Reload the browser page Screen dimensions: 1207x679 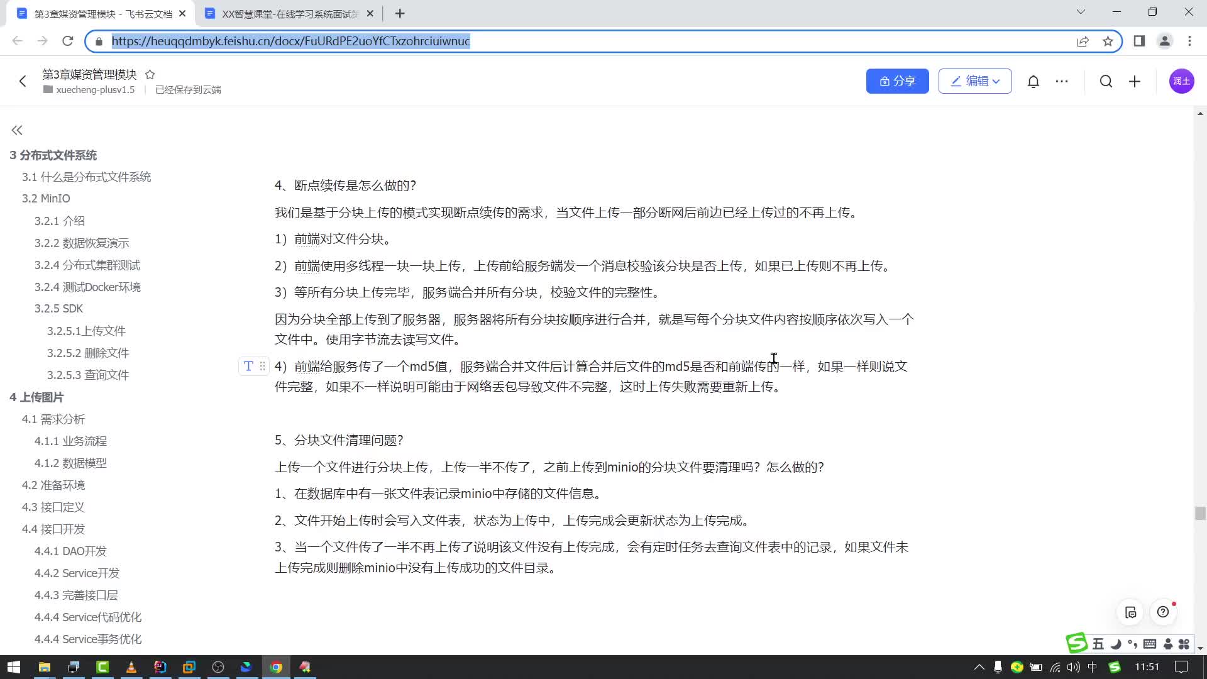pyautogui.click(x=68, y=41)
